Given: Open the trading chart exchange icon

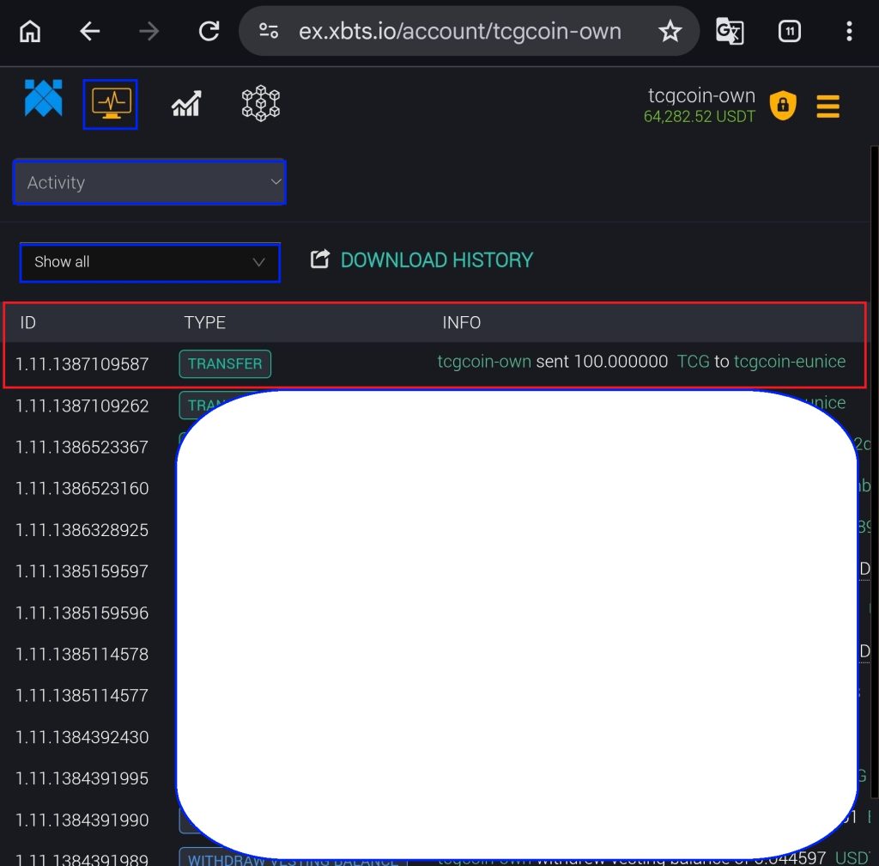Looking at the screenshot, I should tap(186, 104).
